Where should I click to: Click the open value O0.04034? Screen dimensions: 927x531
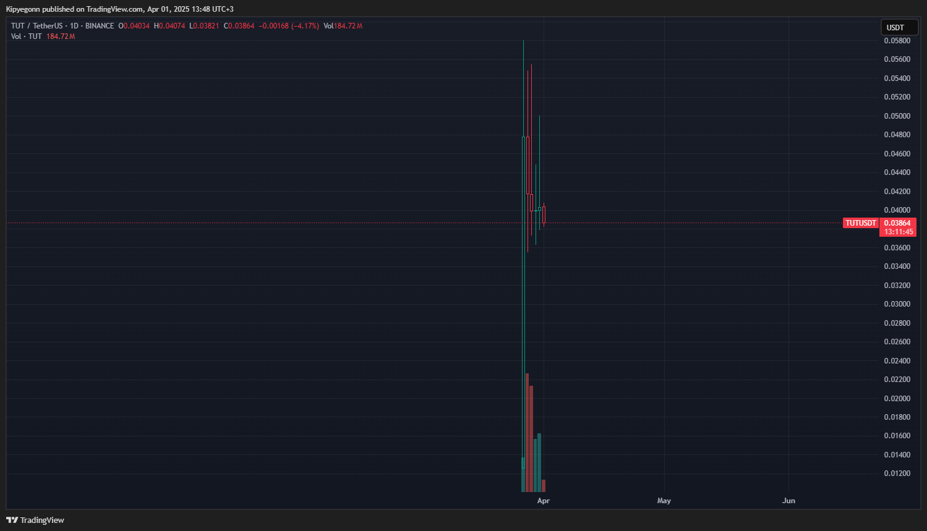click(x=134, y=26)
